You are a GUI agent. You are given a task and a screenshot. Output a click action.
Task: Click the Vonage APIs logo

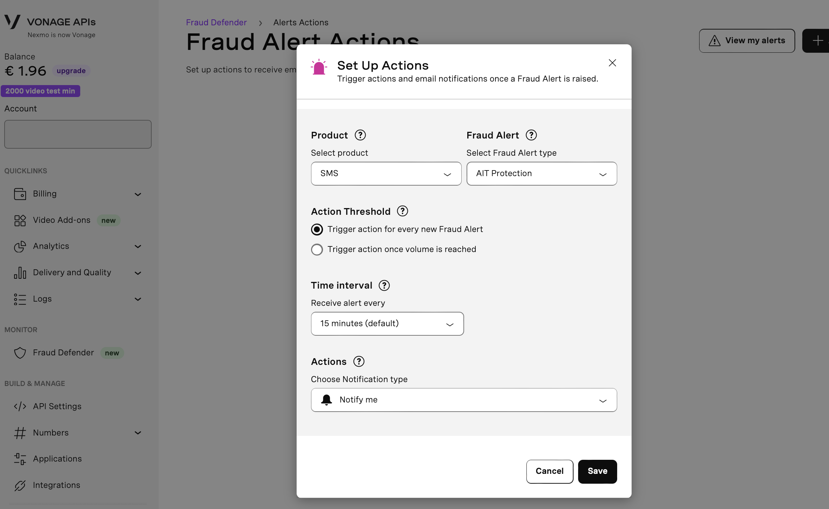click(x=13, y=22)
